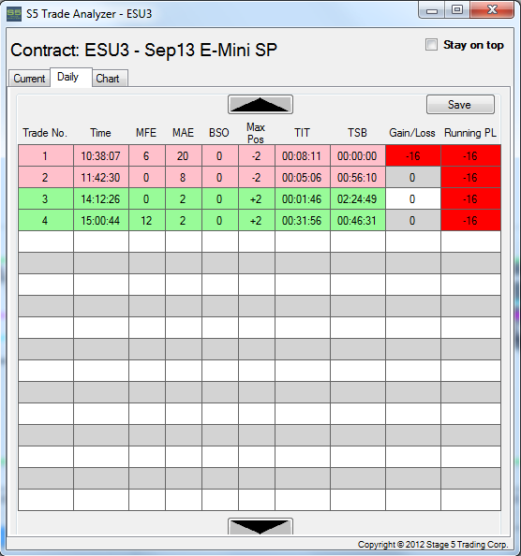Image resolution: width=521 pixels, height=556 pixels.
Task: Click MAE value 20 in trade 1
Action: click(184, 155)
